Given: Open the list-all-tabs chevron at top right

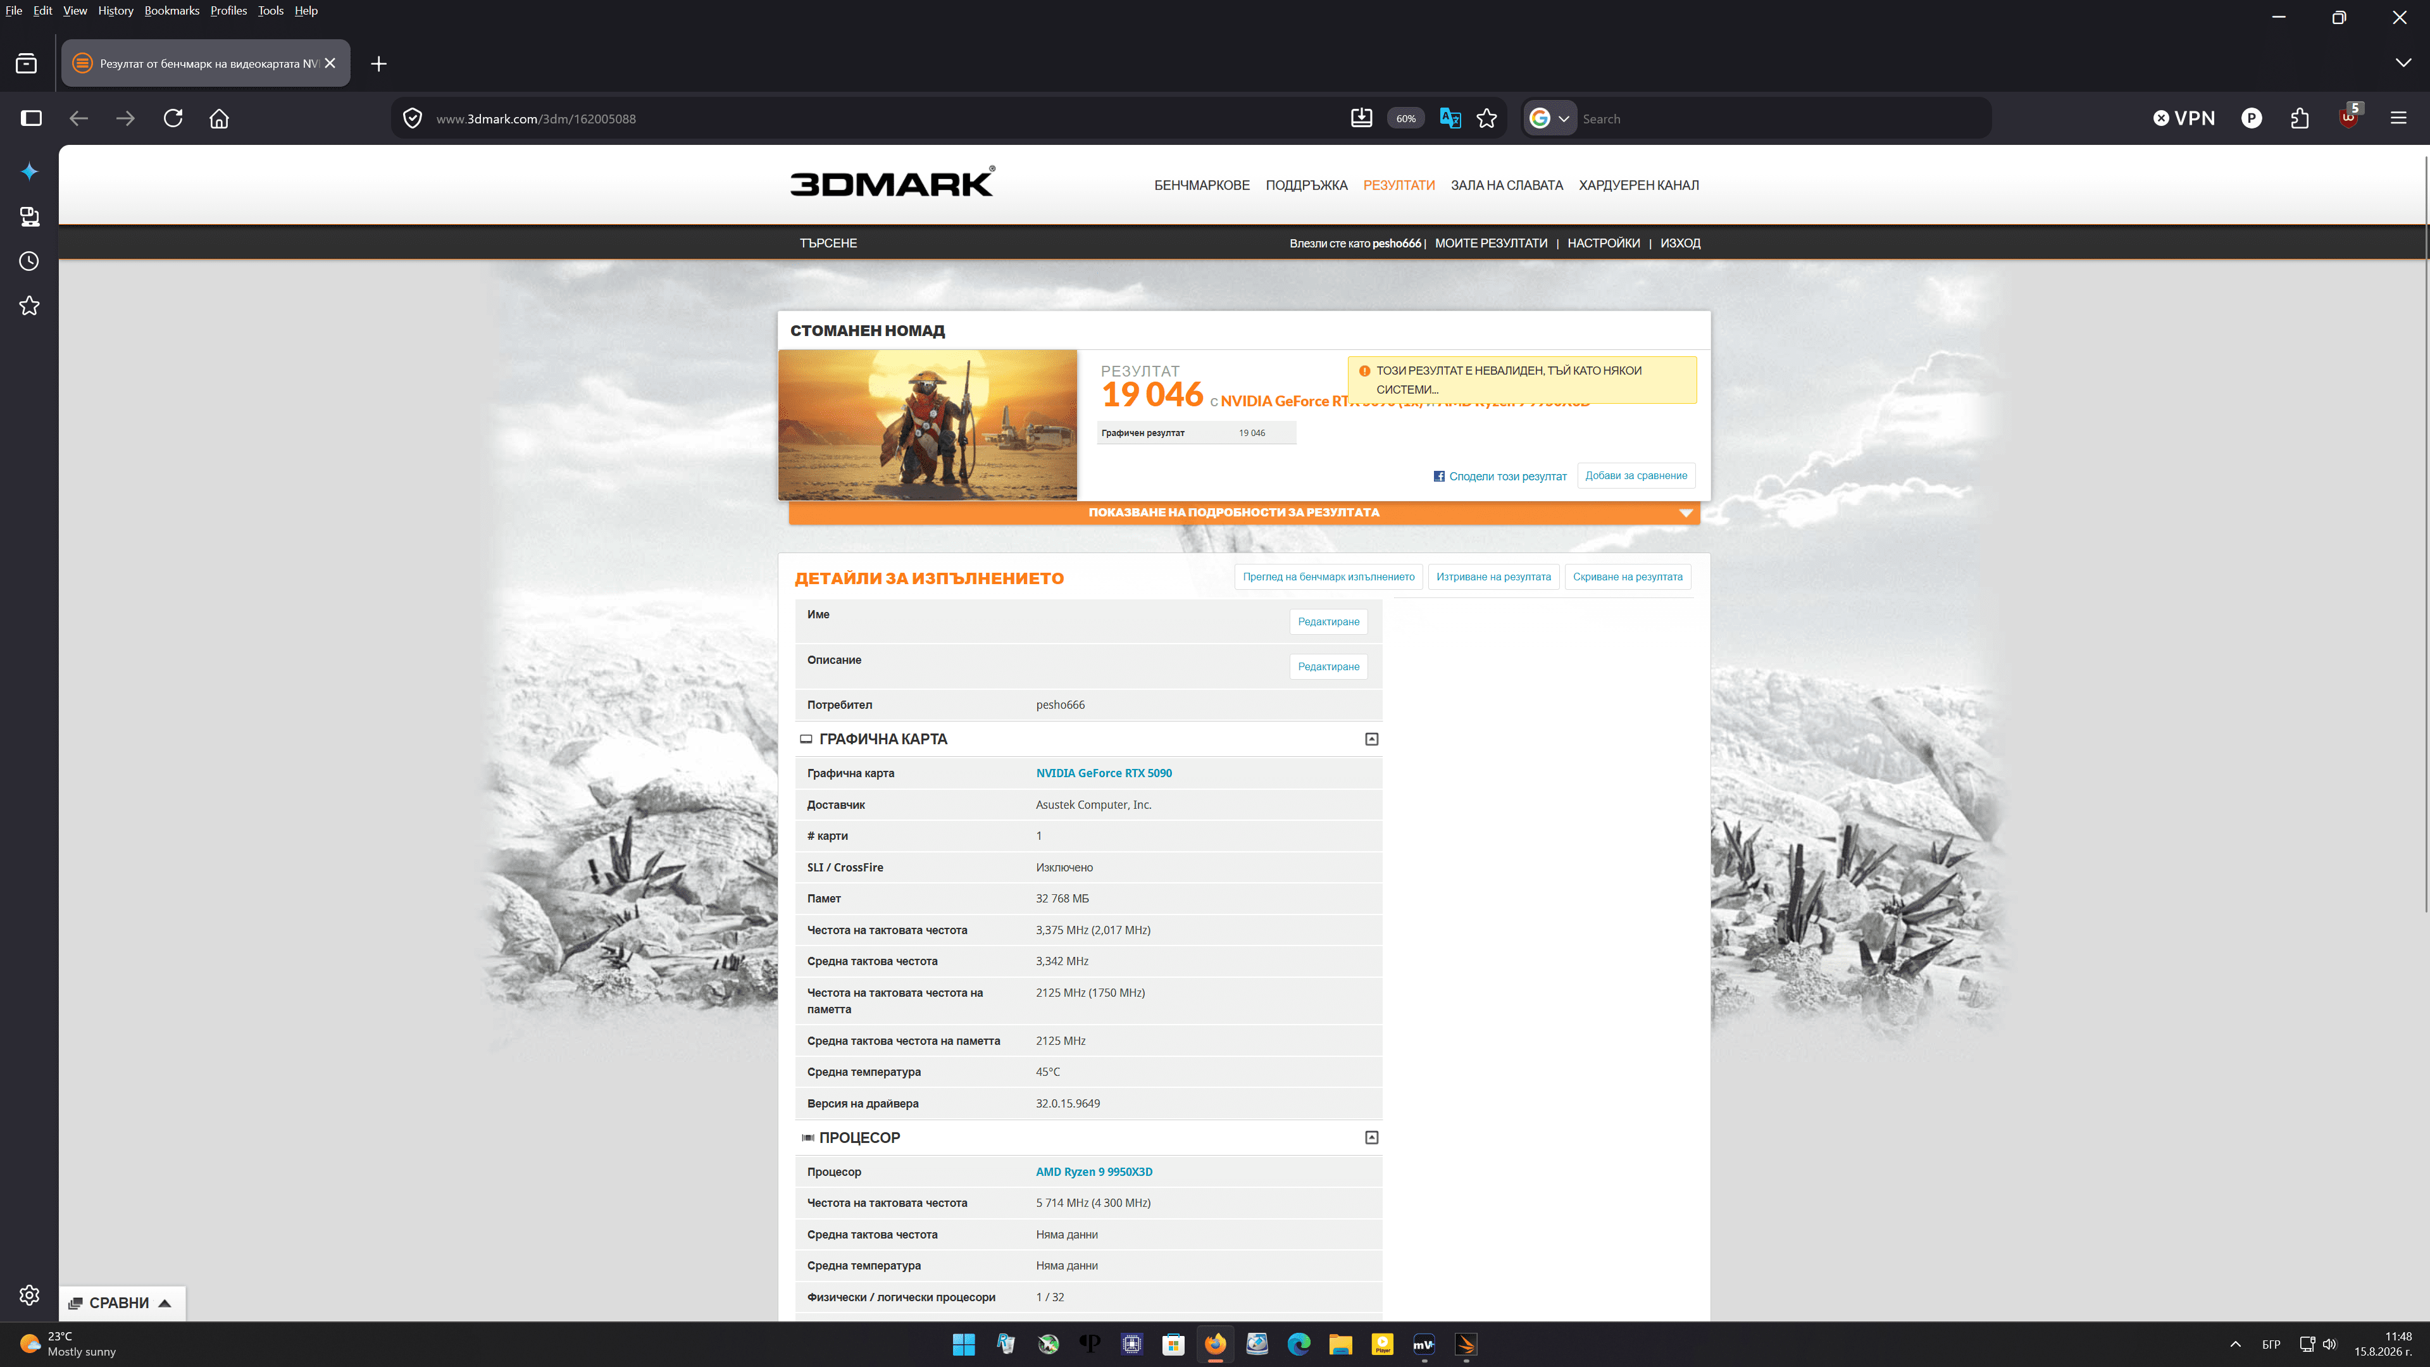Looking at the screenshot, I should (2403, 63).
